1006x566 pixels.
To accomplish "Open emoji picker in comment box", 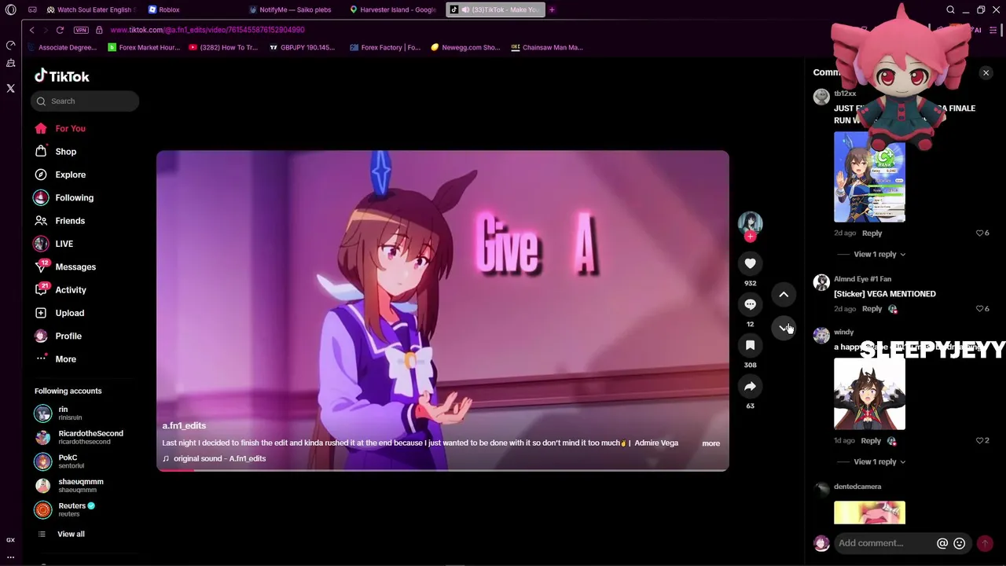I will (960, 543).
